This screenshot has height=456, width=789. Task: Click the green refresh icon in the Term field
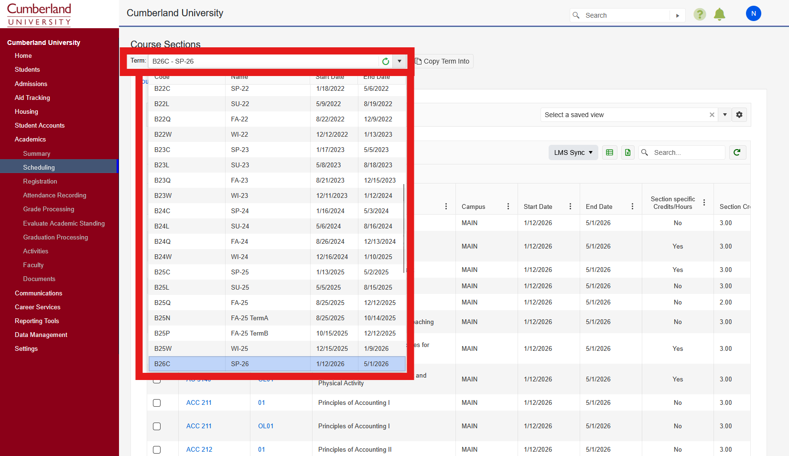coord(386,61)
